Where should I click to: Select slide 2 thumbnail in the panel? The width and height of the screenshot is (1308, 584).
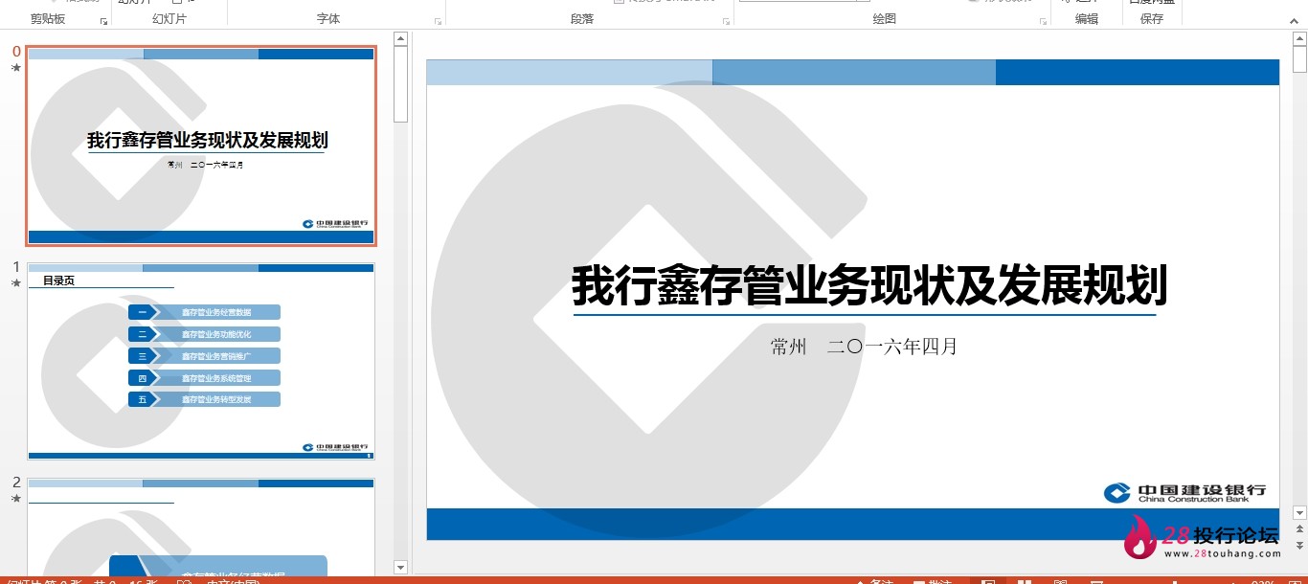point(201,528)
